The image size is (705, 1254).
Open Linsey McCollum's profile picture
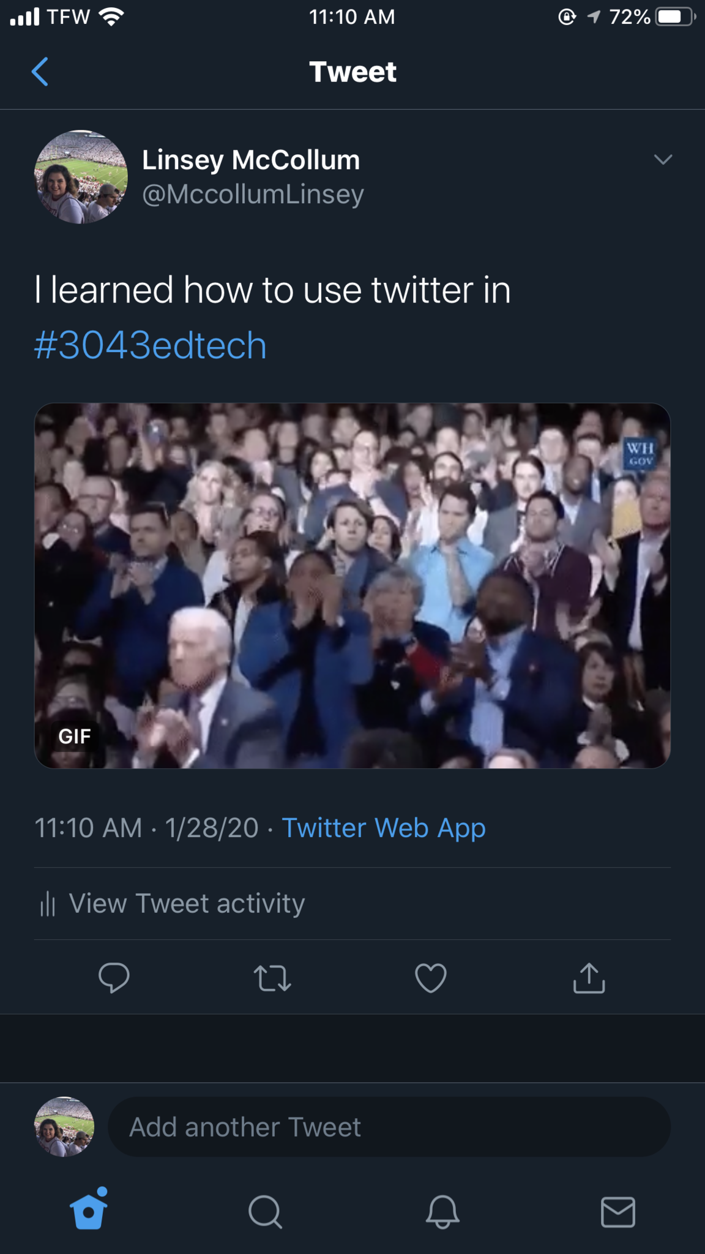tap(81, 177)
